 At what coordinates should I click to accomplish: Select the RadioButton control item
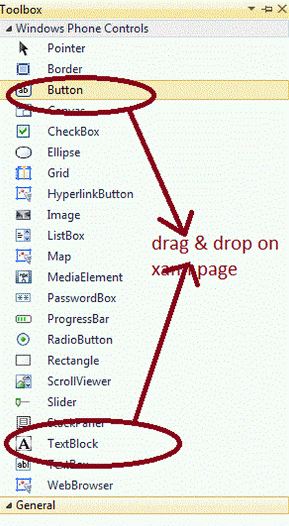(x=144, y=340)
